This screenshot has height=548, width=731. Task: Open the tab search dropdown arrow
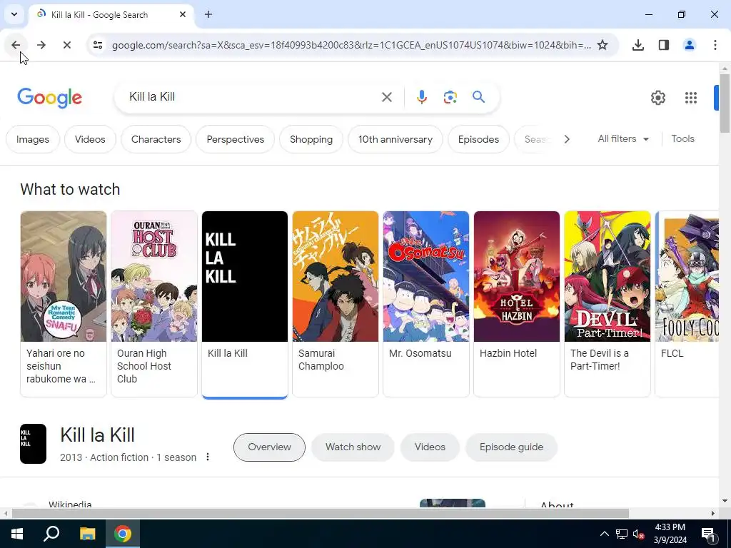14,14
